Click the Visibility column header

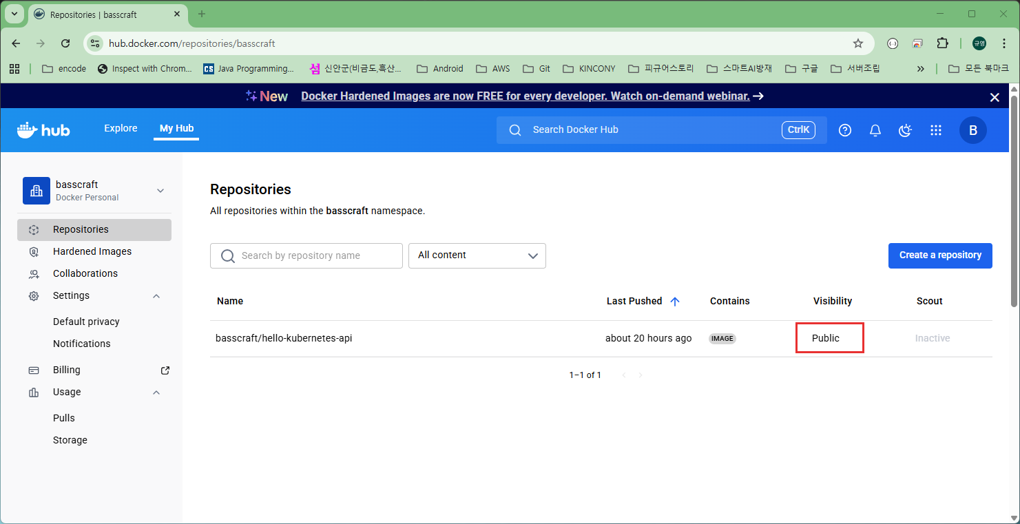[x=833, y=302]
